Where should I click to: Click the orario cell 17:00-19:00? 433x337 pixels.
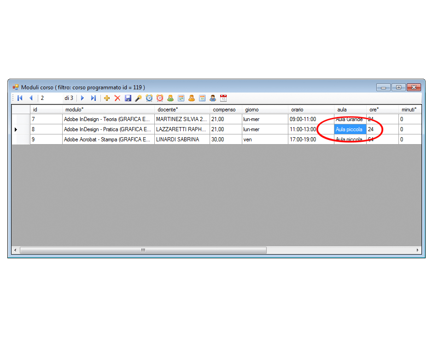(311, 139)
